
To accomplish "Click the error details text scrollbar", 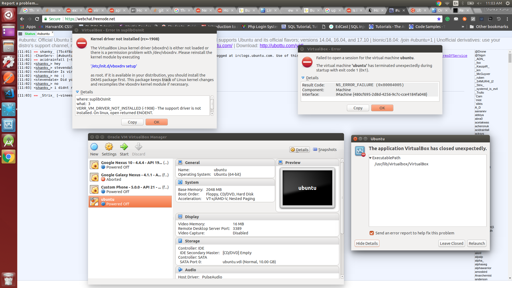I will tap(212, 106).
